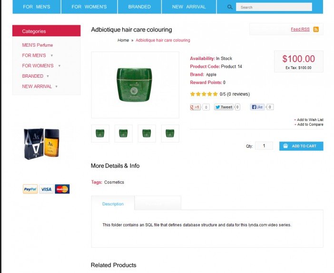The width and height of the screenshot is (334, 273).
Task: Click the VISA card icon
Action: click(46, 189)
